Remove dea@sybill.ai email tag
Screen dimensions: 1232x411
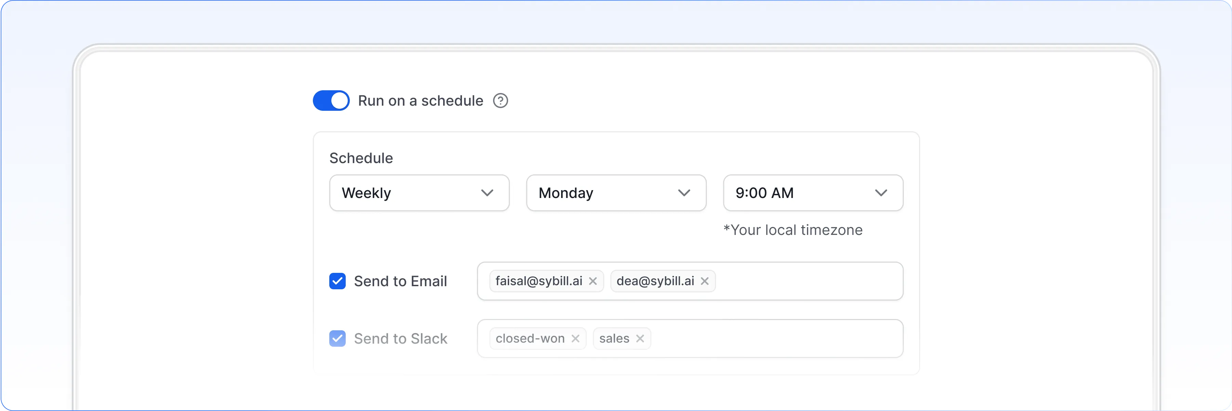coord(704,281)
